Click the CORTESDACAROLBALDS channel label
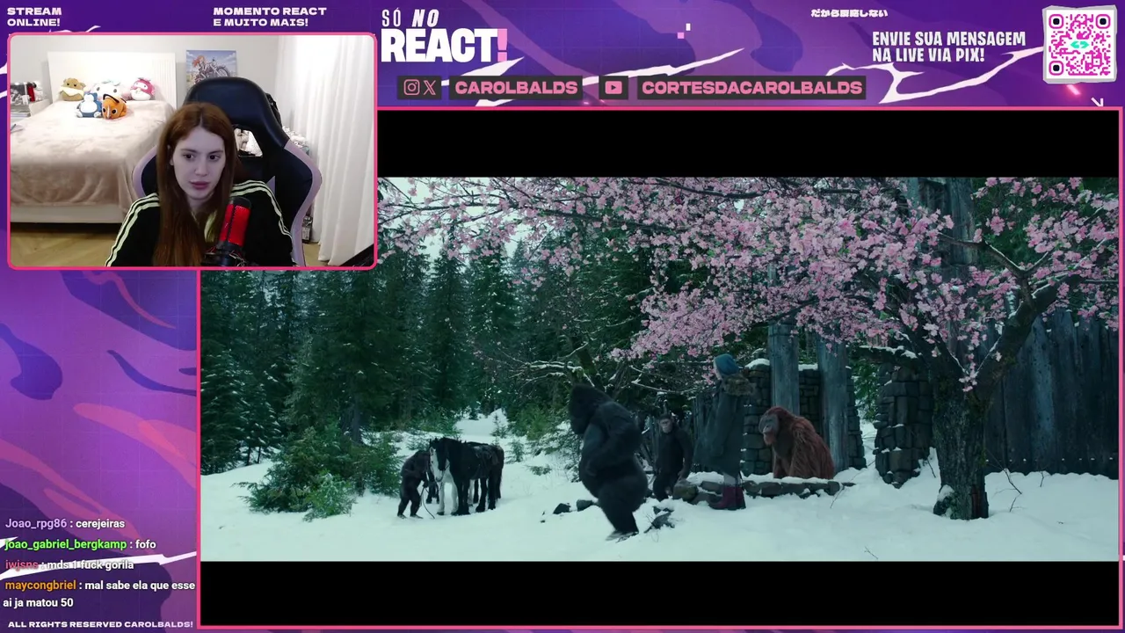1125x633 pixels. pyautogui.click(x=751, y=87)
